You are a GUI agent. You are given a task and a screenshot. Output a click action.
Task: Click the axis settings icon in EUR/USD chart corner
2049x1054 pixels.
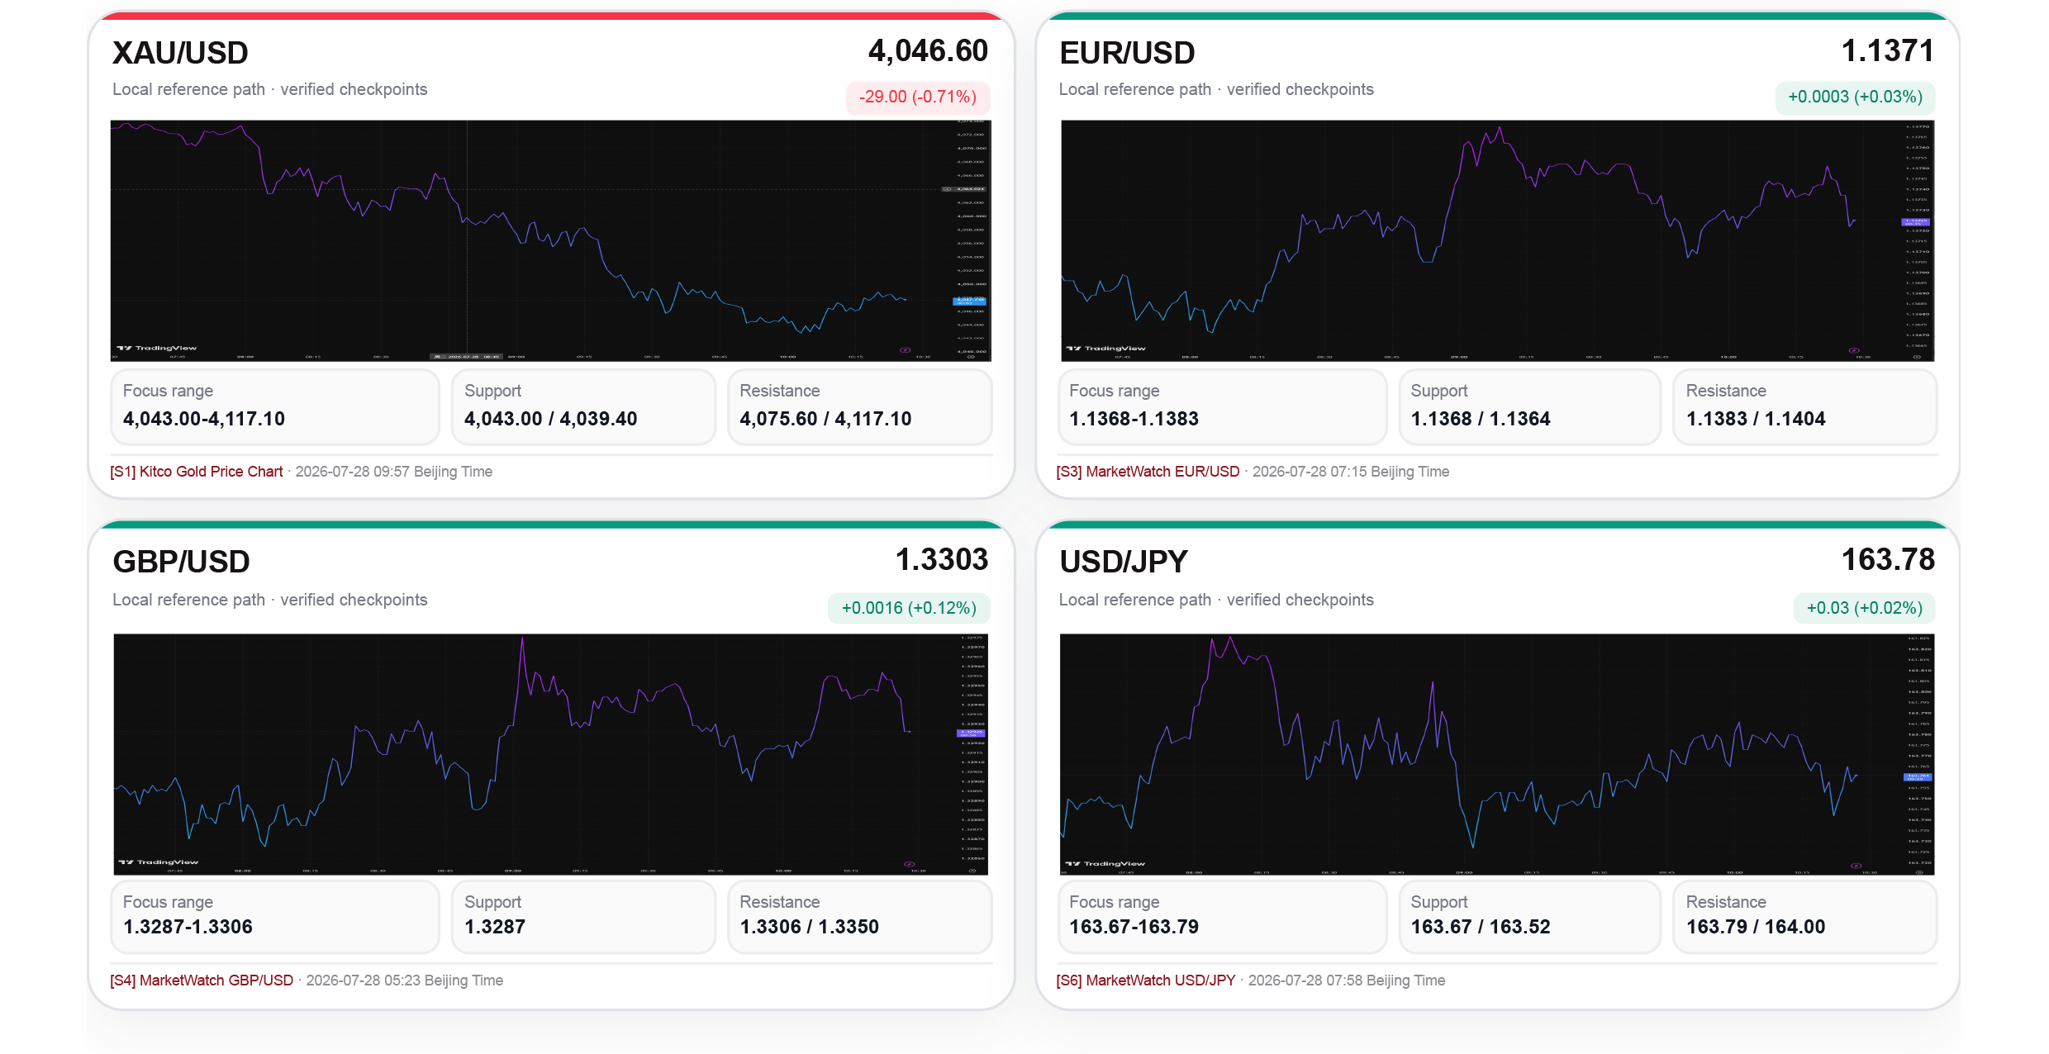point(1917,357)
